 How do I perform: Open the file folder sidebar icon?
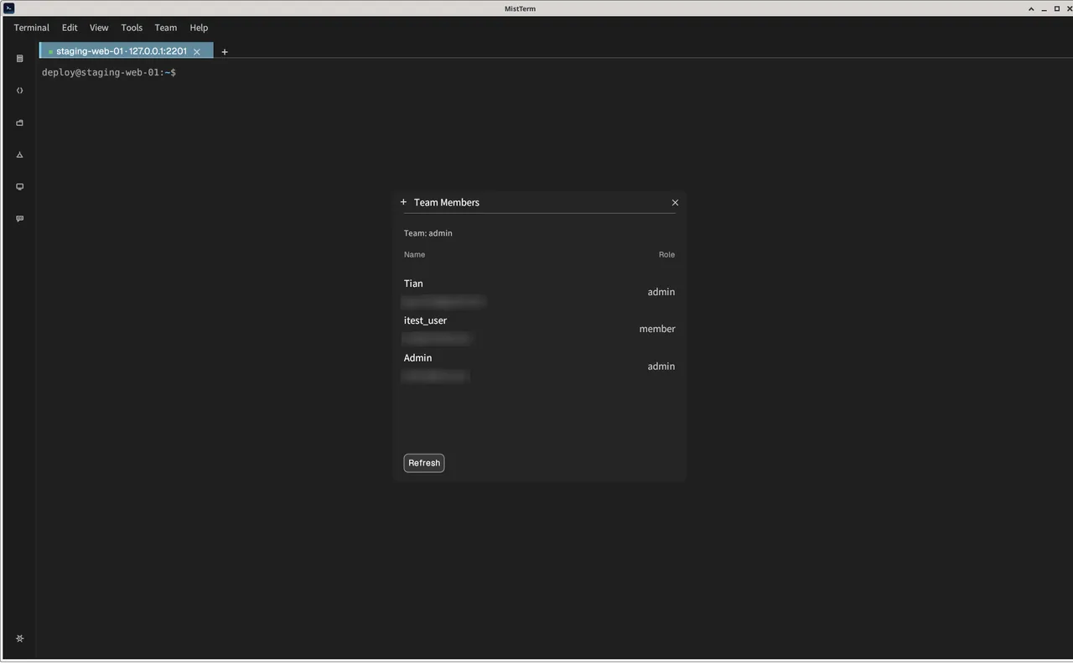pyautogui.click(x=20, y=122)
